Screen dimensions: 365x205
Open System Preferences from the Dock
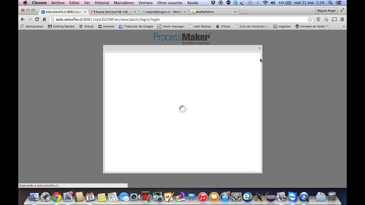(236, 197)
